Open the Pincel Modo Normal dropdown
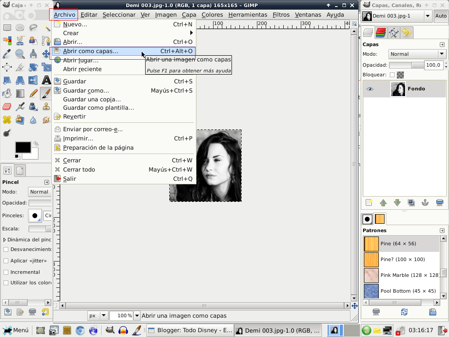Screen dimensions: 449x337 (40, 192)
